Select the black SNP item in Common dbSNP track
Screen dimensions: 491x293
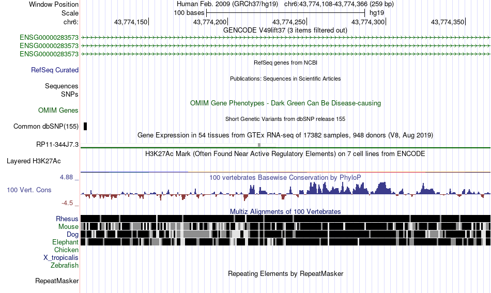point(85,127)
